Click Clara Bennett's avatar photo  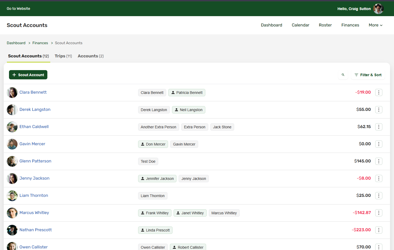tap(12, 93)
